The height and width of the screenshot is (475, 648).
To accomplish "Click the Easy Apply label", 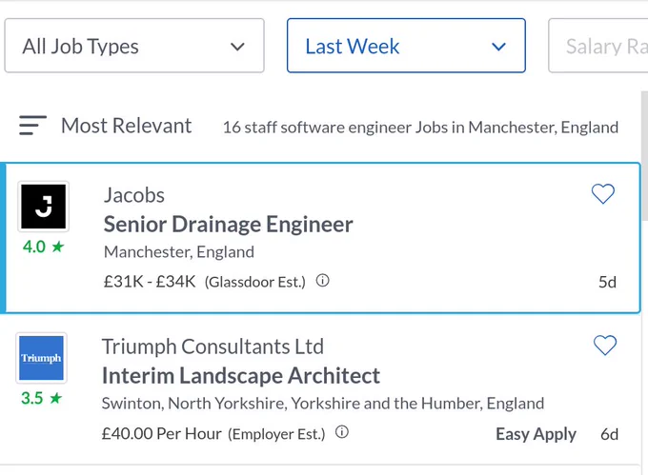I will click(x=536, y=434).
